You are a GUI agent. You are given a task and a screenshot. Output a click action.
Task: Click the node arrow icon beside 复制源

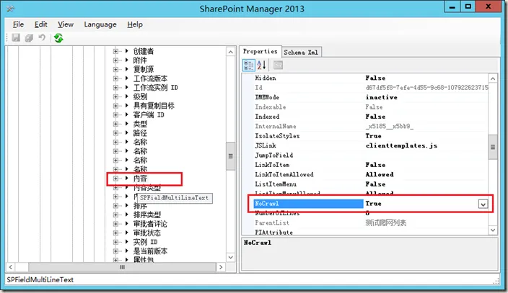tap(127, 69)
